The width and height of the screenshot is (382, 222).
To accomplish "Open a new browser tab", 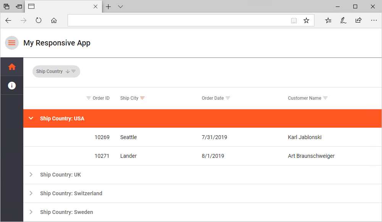I will point(108,6).
